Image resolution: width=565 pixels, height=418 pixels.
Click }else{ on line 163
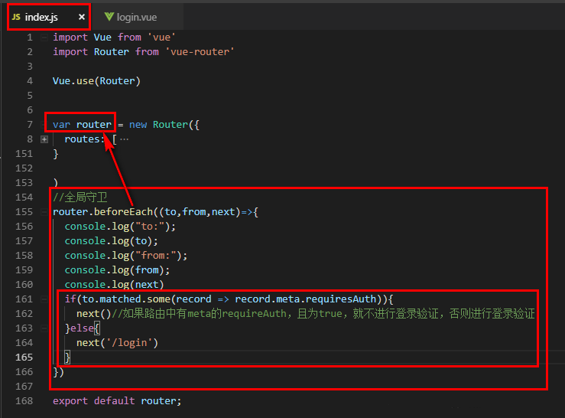pos(82,328)
